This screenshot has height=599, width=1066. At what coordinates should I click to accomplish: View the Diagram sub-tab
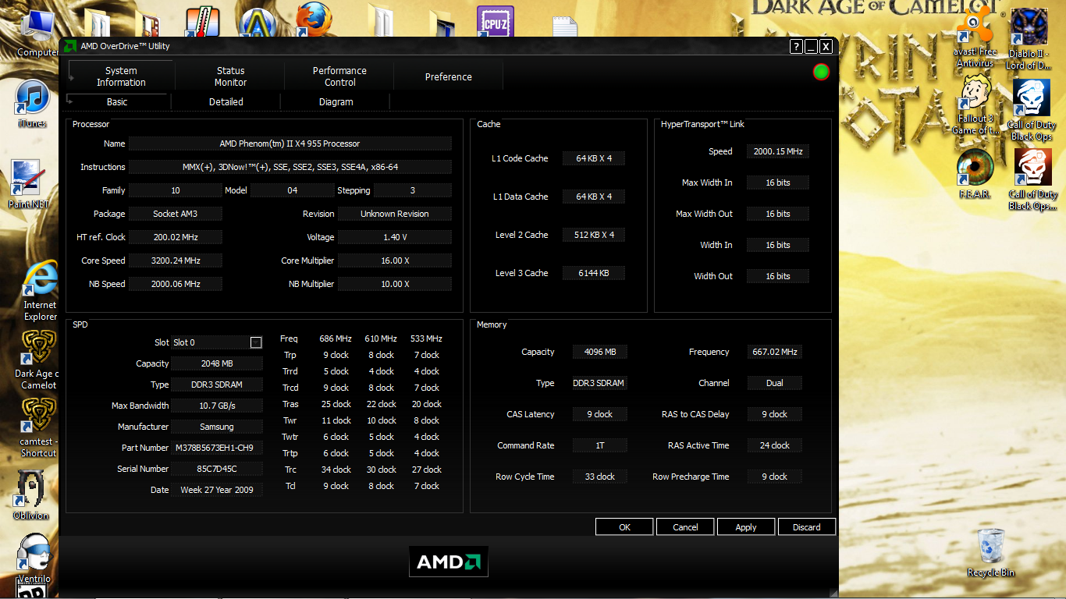[x=336, y=101]
